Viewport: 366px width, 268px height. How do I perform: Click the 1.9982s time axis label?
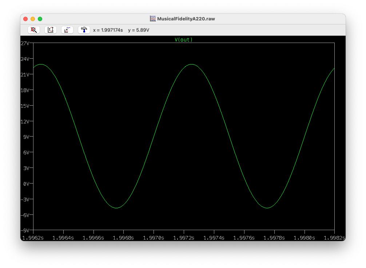coord(334,238)
